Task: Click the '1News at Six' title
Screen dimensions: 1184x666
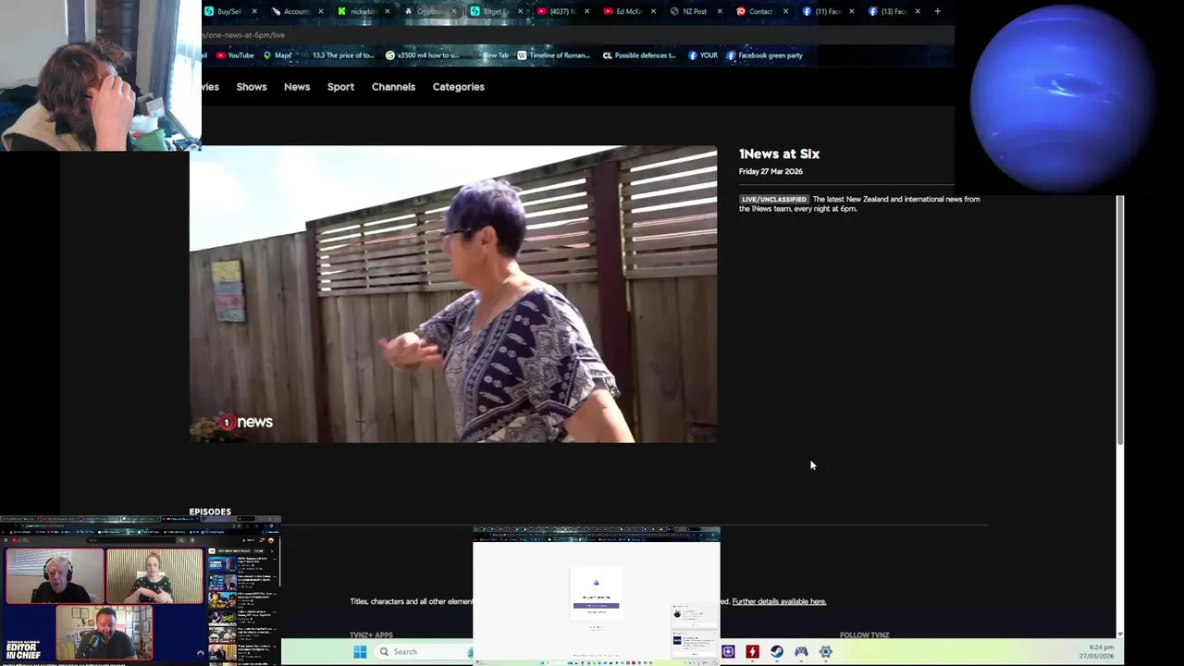Action: pyautogui.click(x=779, y=154)
